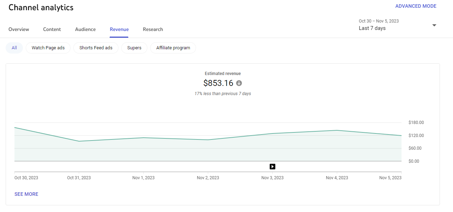The width and height of the screenshot is (453, 212).
Task: Switch to the Overview tab
Action: coord(19,29)
